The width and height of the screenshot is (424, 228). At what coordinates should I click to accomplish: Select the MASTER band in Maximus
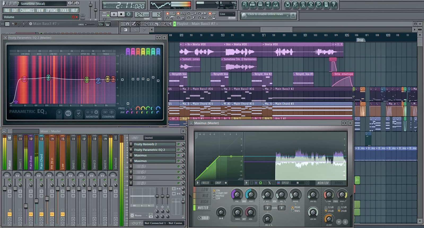(202, 208)
